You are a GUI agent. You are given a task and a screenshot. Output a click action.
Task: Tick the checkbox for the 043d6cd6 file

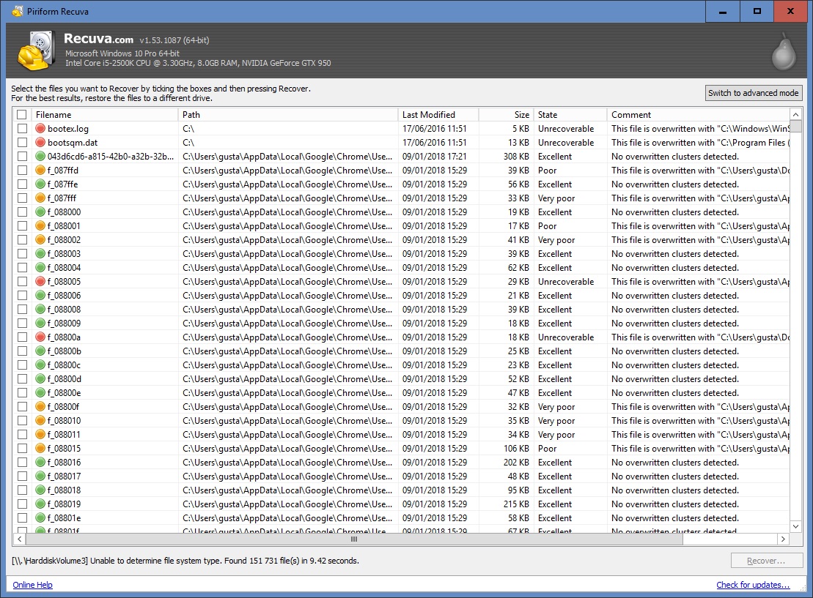pos(22,157)
